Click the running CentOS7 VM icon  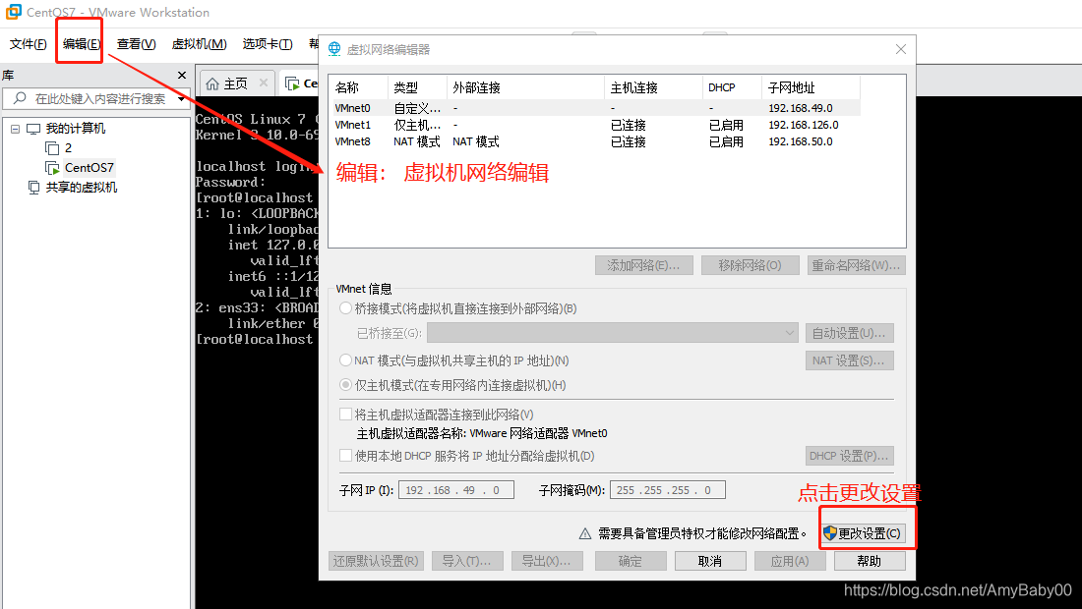(x=52, y=167)
